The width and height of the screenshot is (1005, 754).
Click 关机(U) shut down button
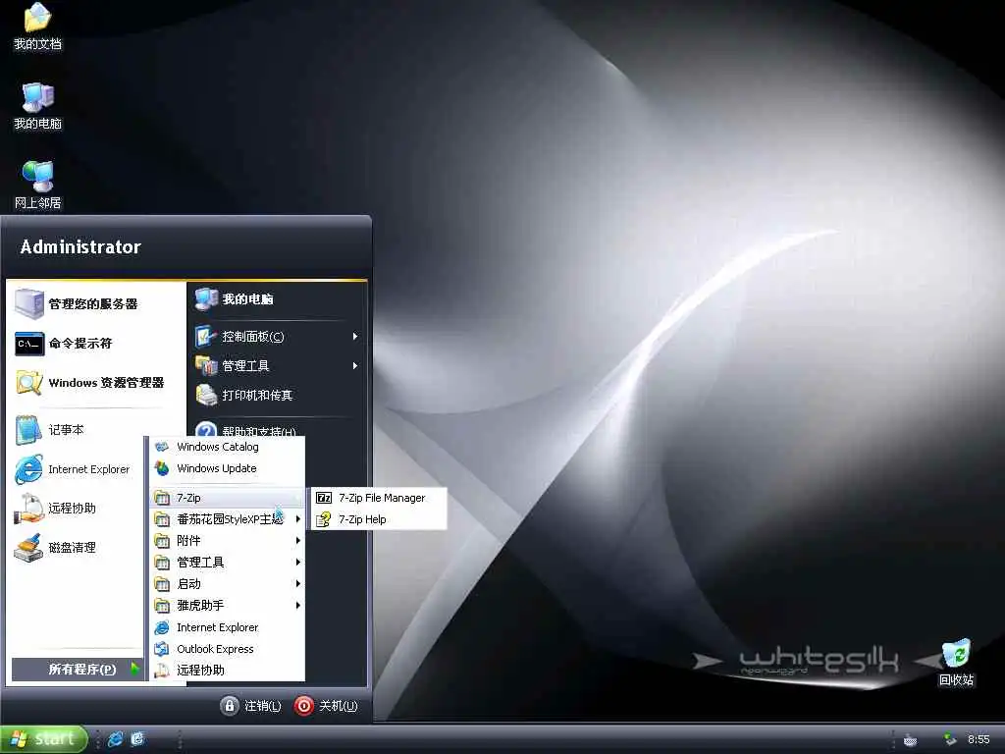click(x=326, y=706)
